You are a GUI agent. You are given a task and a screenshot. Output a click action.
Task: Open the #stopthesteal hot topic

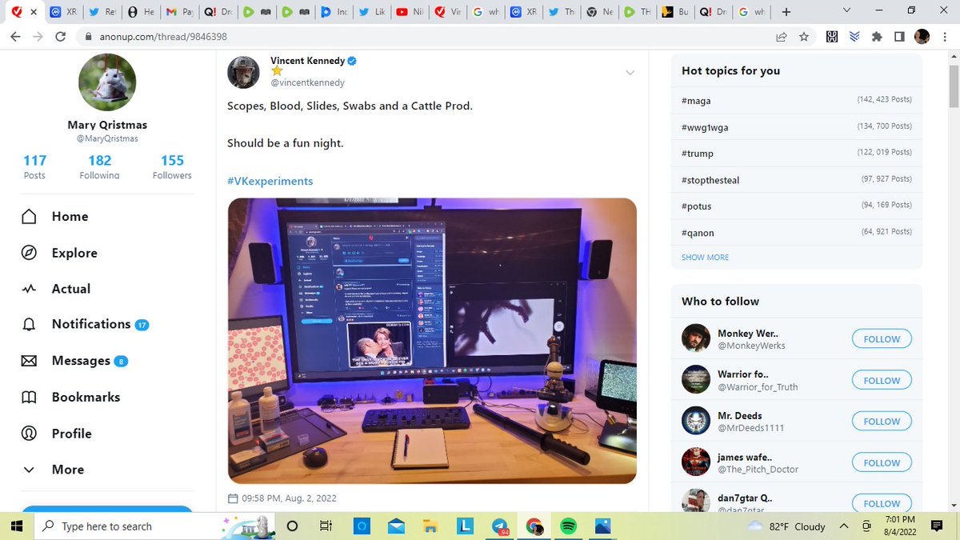pyautogui.click(x=710, y=180)
